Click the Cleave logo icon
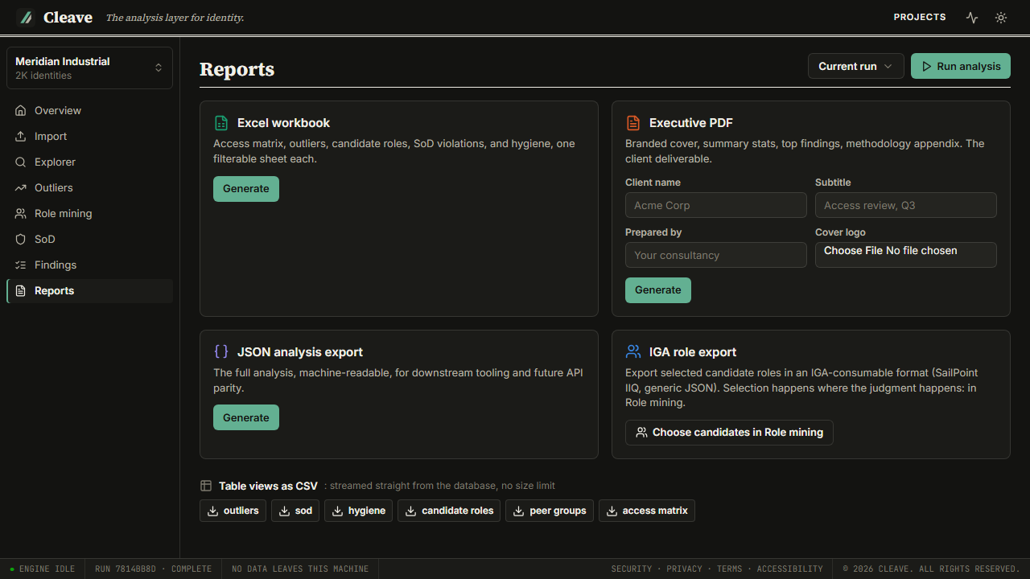1030x579 pixels. tap(26, 18)
